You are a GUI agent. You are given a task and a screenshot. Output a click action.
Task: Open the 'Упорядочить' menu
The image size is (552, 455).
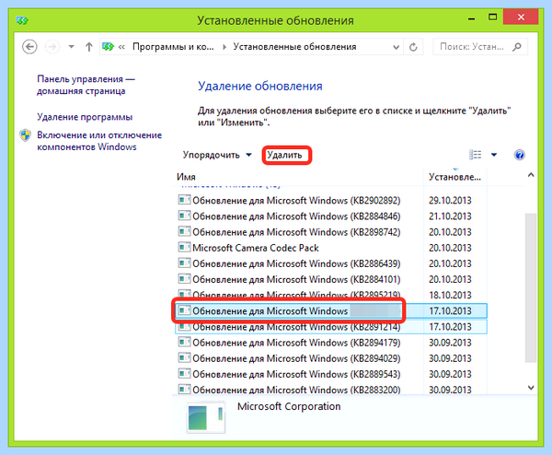217,155
